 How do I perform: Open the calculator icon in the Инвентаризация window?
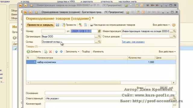(x=137, y=5)
